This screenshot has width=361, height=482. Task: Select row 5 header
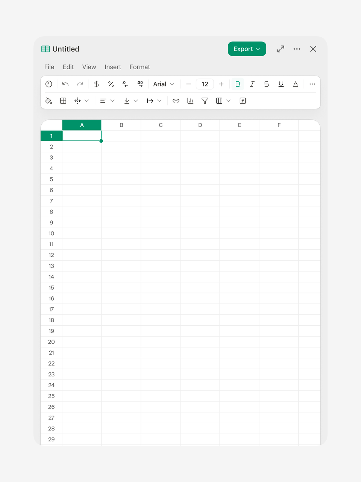pos(51,179)
